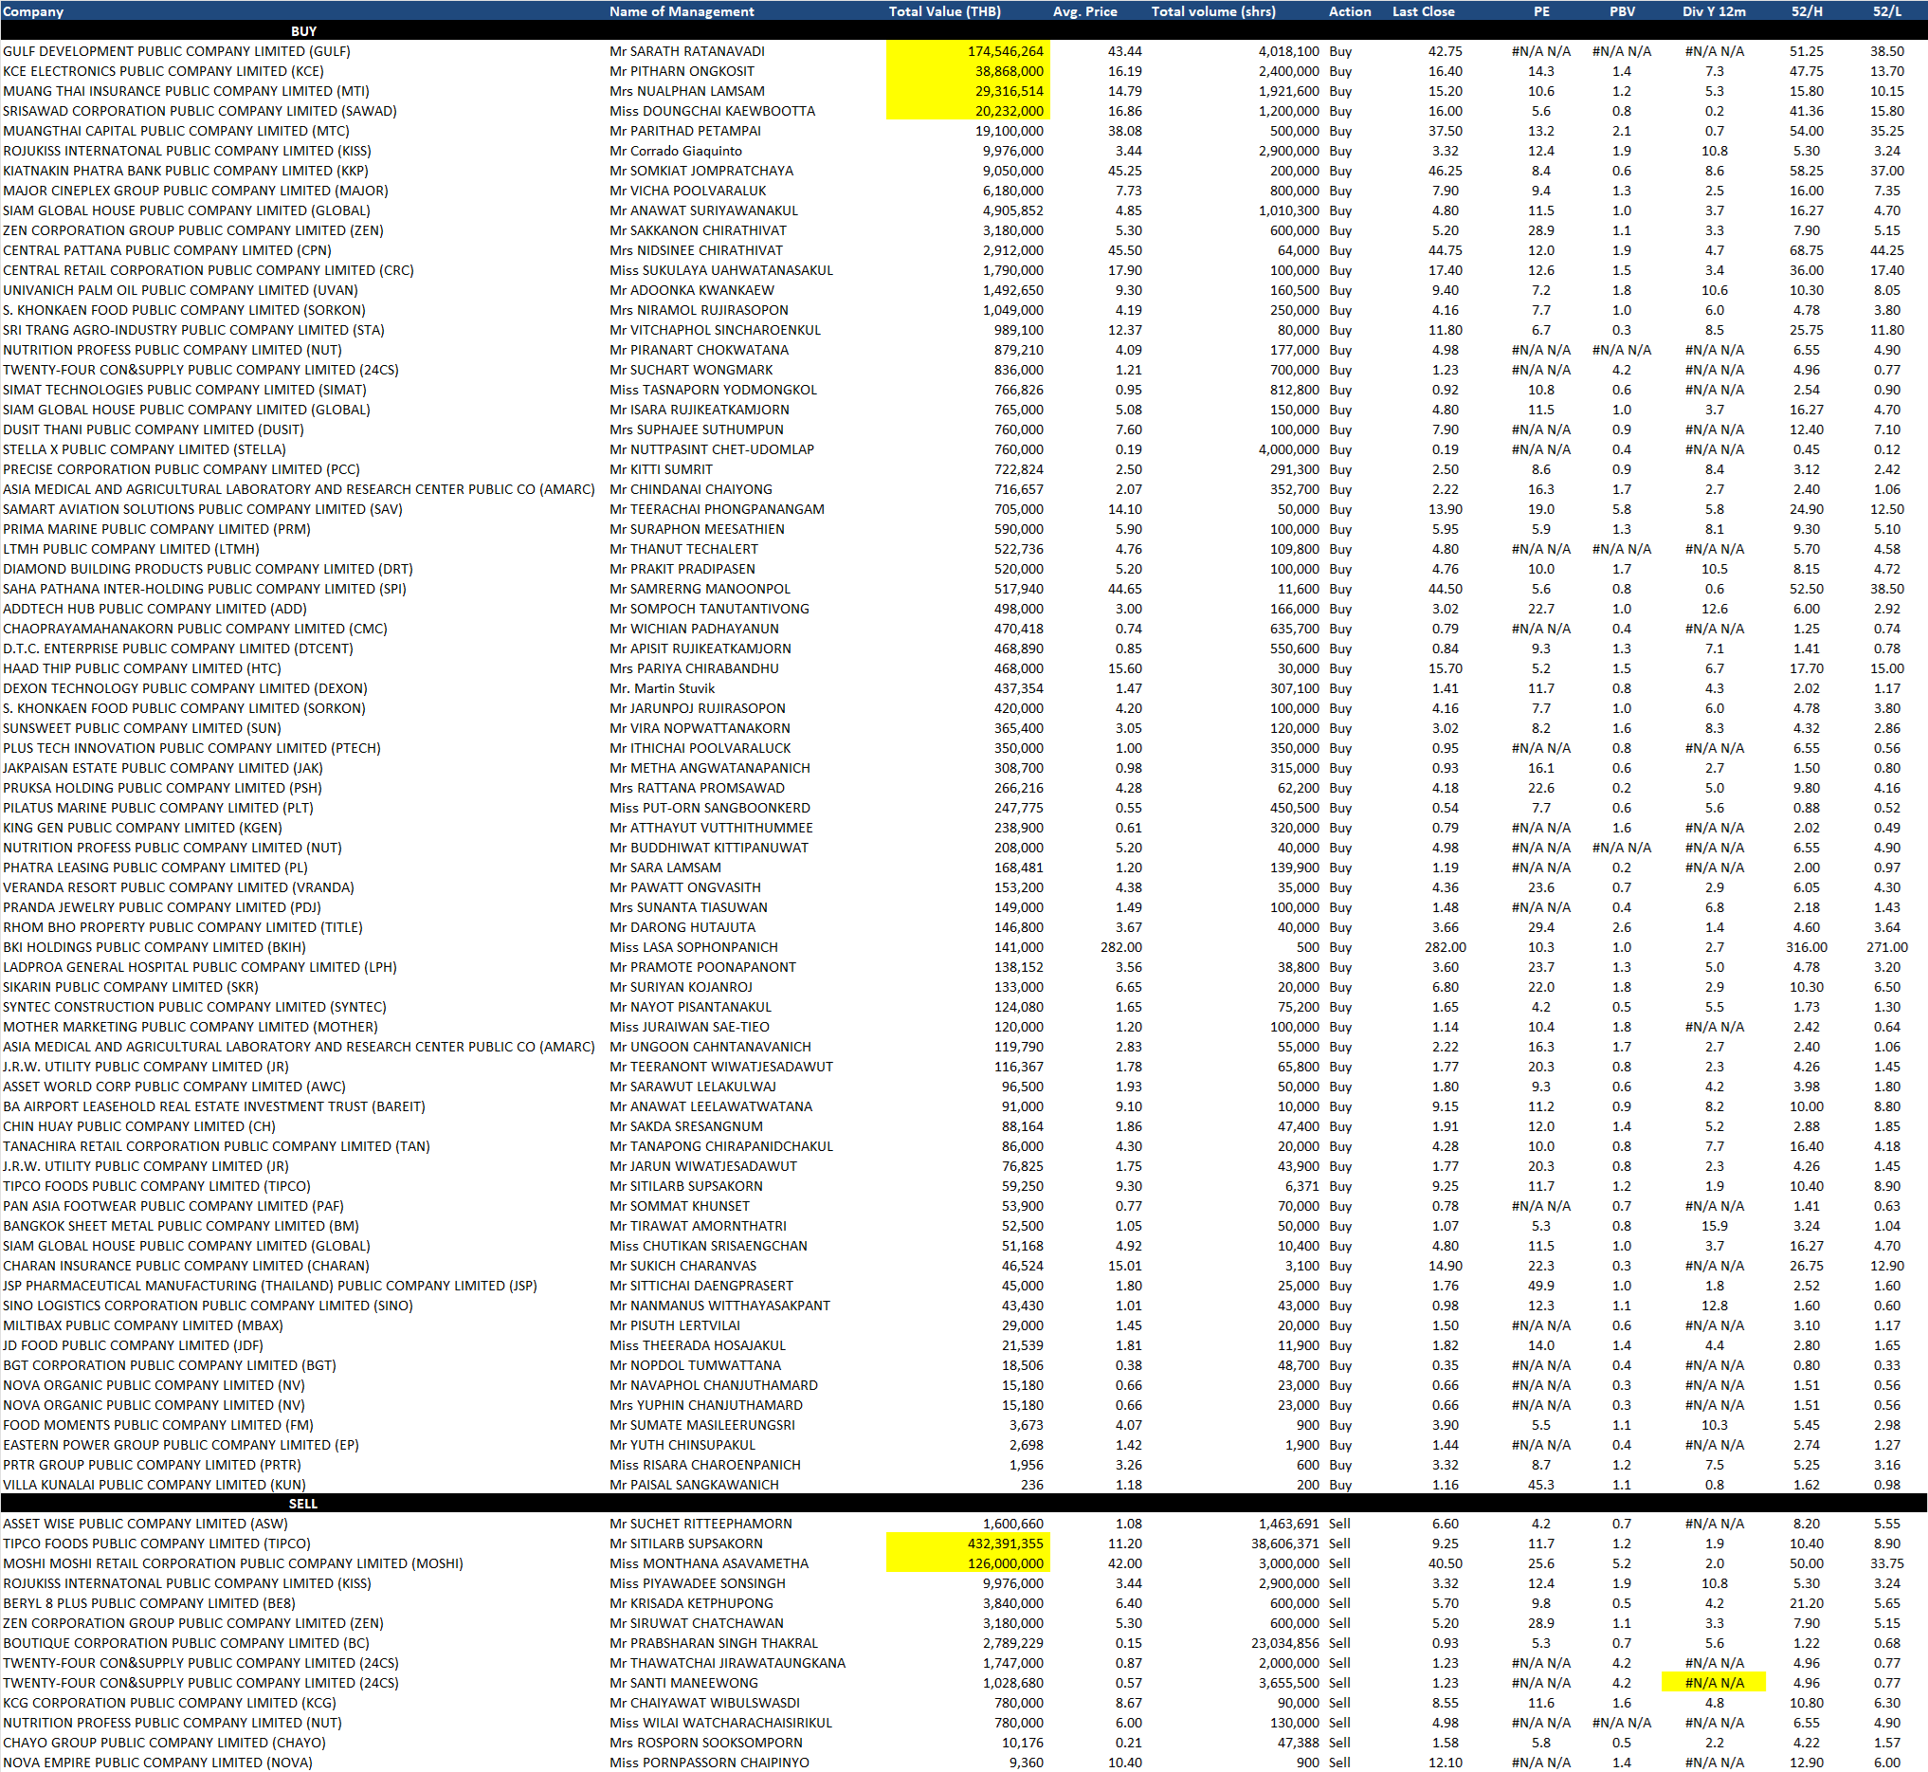This screenshot has height=1772, width=1928.
Task: Select the MUANGTHAI CAPITAL (MTC) row company
Action: pyautogui.click(x=175, y=131)
